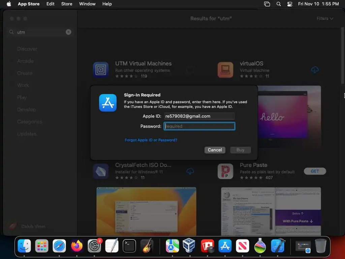Open the Pure Paste title

253,165
